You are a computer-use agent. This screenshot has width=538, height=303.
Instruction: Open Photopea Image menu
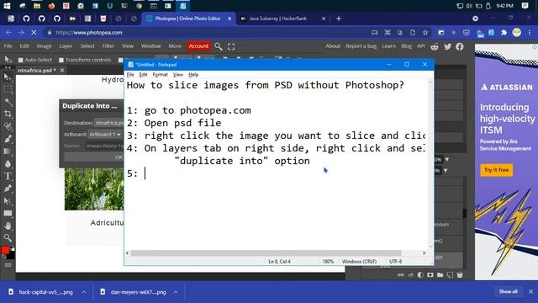44,45
